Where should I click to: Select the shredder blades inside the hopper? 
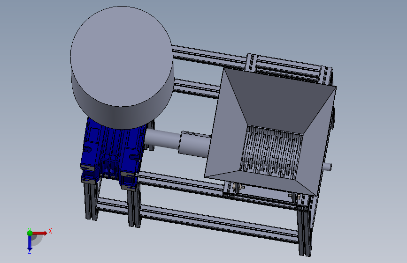point(271,153)
